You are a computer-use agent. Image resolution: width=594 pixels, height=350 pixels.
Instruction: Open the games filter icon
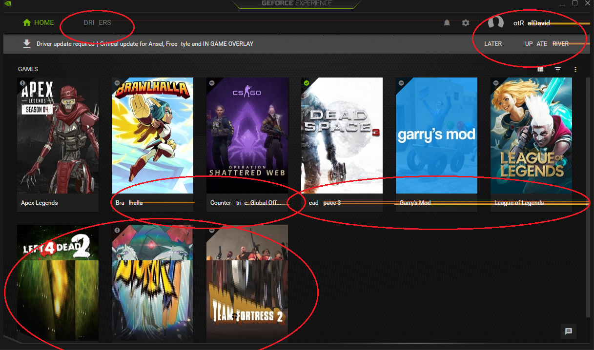558,69
